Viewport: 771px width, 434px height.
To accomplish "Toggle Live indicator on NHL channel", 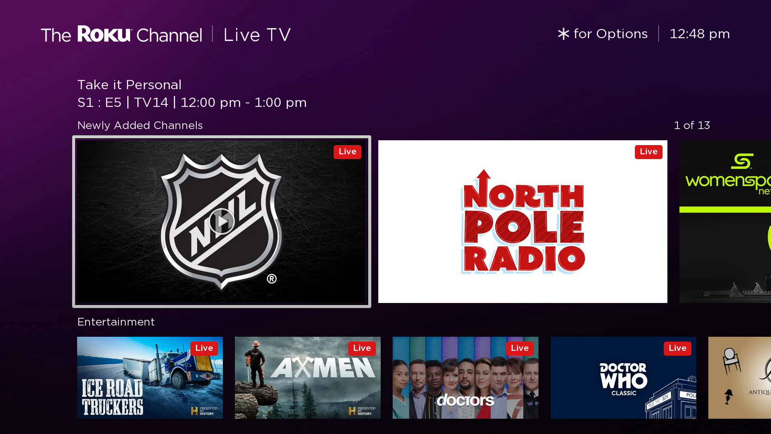I will 347,151.
